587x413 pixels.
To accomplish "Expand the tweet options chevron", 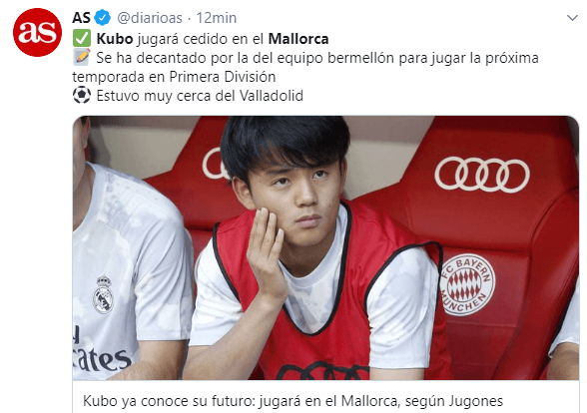I will coord(572,18).
